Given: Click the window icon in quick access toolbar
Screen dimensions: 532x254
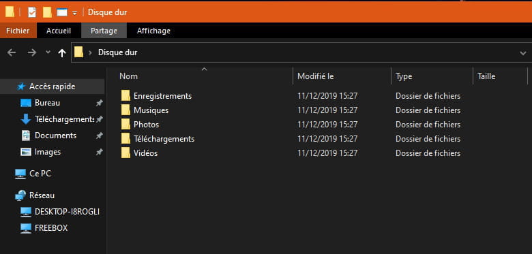Looking at the screenshot, I should 62,12.
